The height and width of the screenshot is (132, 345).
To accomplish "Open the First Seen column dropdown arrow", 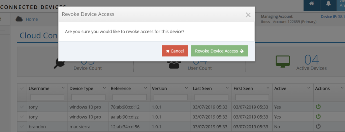I will (x=268, y=88).
